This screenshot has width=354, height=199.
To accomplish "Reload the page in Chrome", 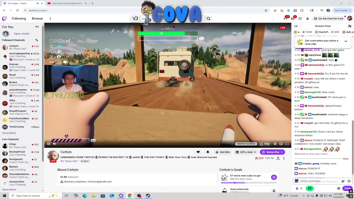I will (17, 11).
